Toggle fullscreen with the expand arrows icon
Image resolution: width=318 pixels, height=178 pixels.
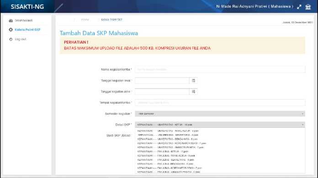click(299, 7)
